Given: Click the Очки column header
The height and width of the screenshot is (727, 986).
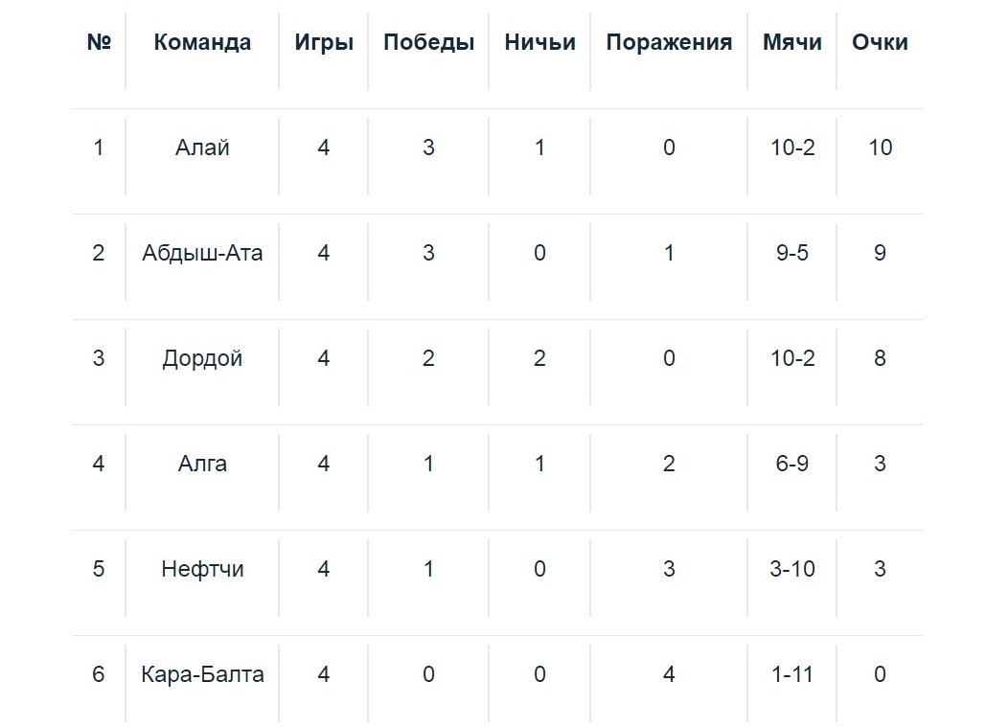Looking at the screenshot, I should coord(880,42).
